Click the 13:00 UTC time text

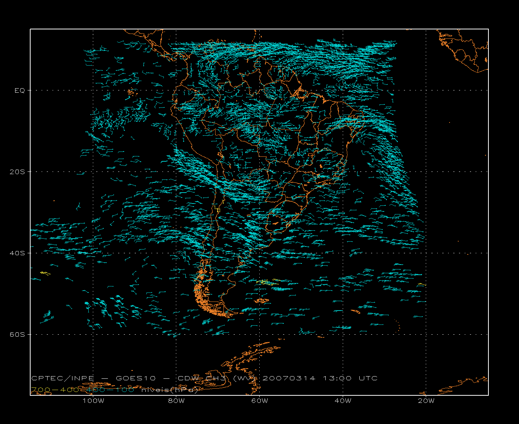[x=350, y=378]
